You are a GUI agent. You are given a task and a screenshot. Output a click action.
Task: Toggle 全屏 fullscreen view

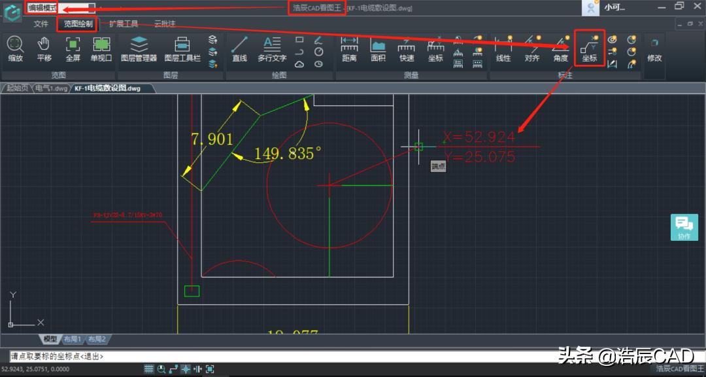73,49
